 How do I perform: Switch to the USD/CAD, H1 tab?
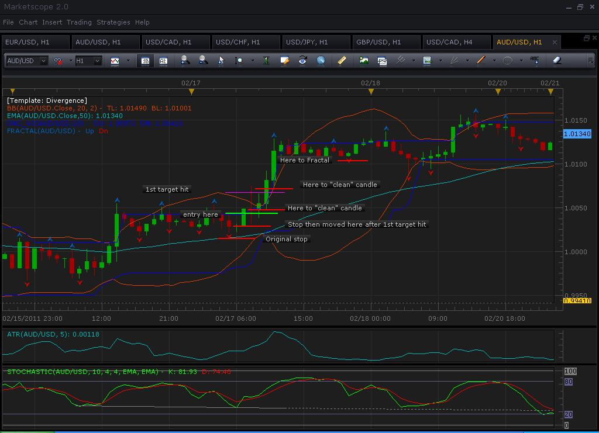tap(175, 42)
